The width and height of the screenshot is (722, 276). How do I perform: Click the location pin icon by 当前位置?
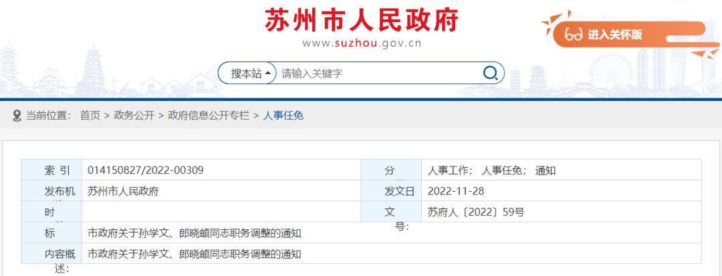(x=17, y=116)
